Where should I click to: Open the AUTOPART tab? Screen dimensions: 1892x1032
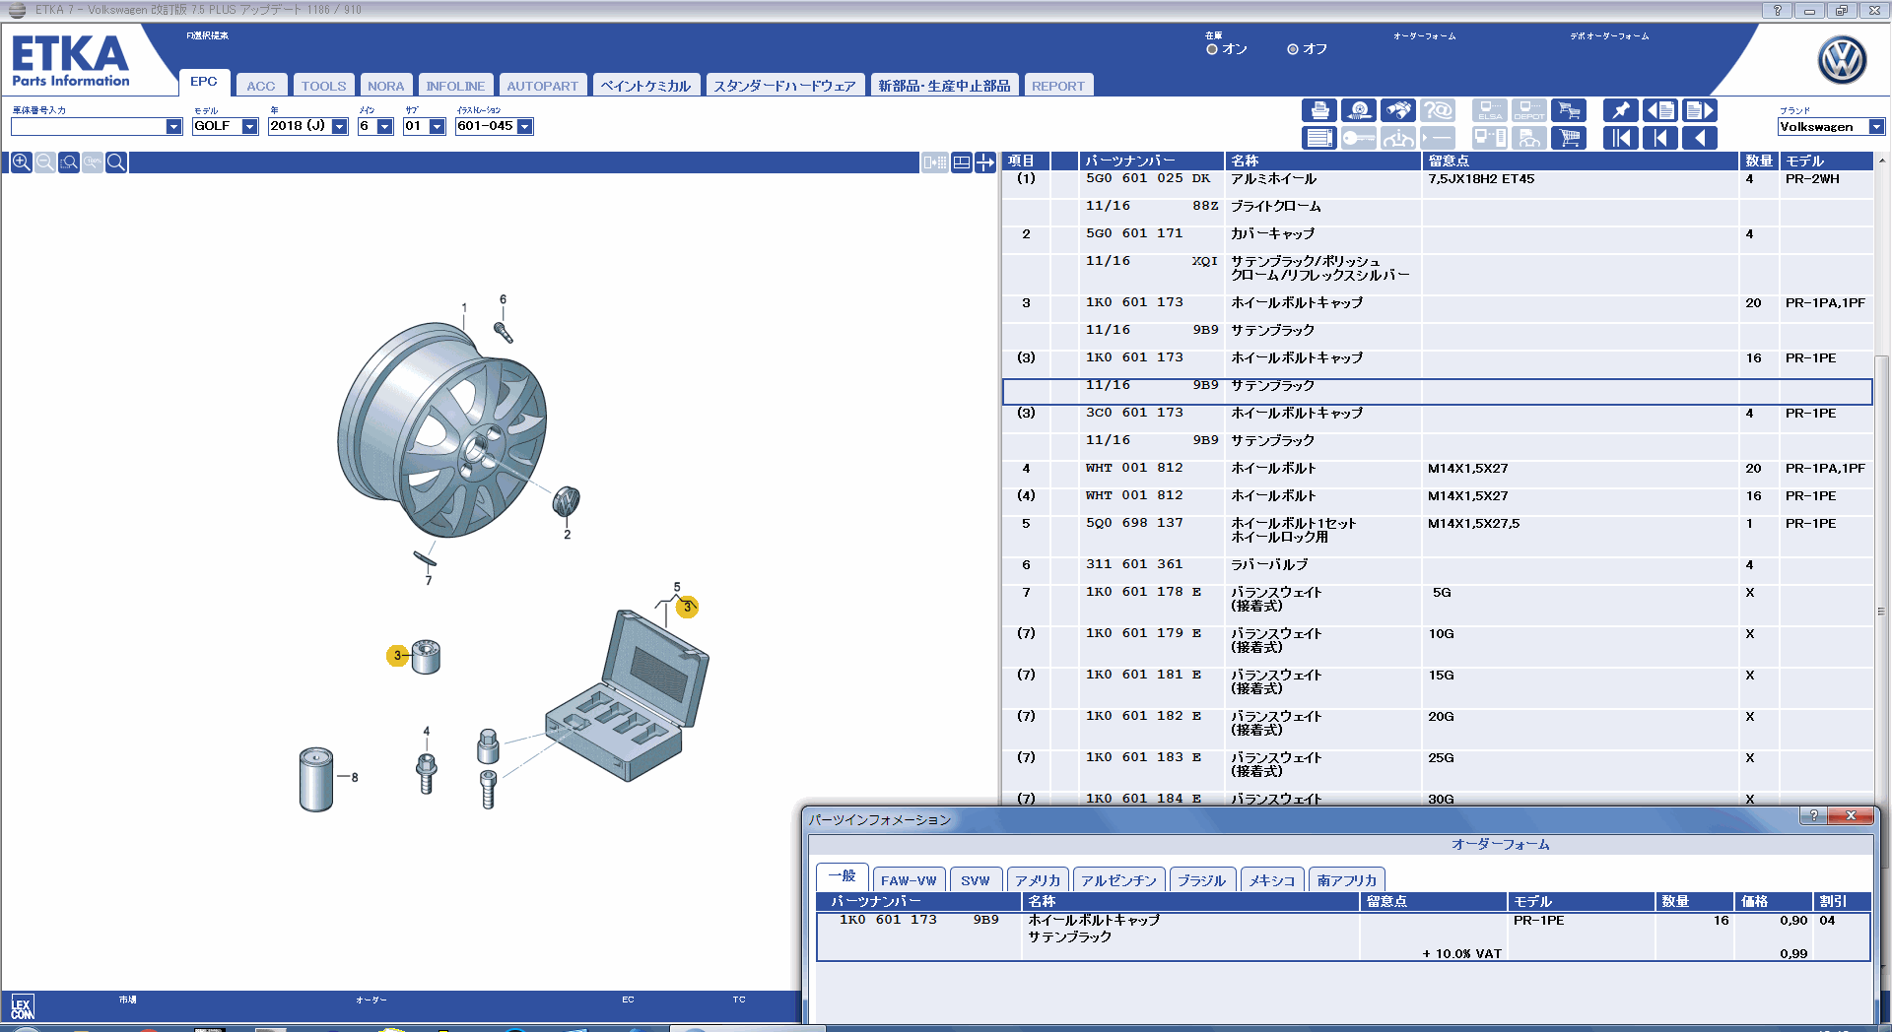coord(542,86)
